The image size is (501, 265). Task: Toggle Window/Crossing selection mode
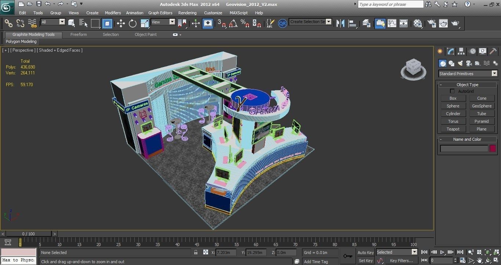(x=107, y=23)
